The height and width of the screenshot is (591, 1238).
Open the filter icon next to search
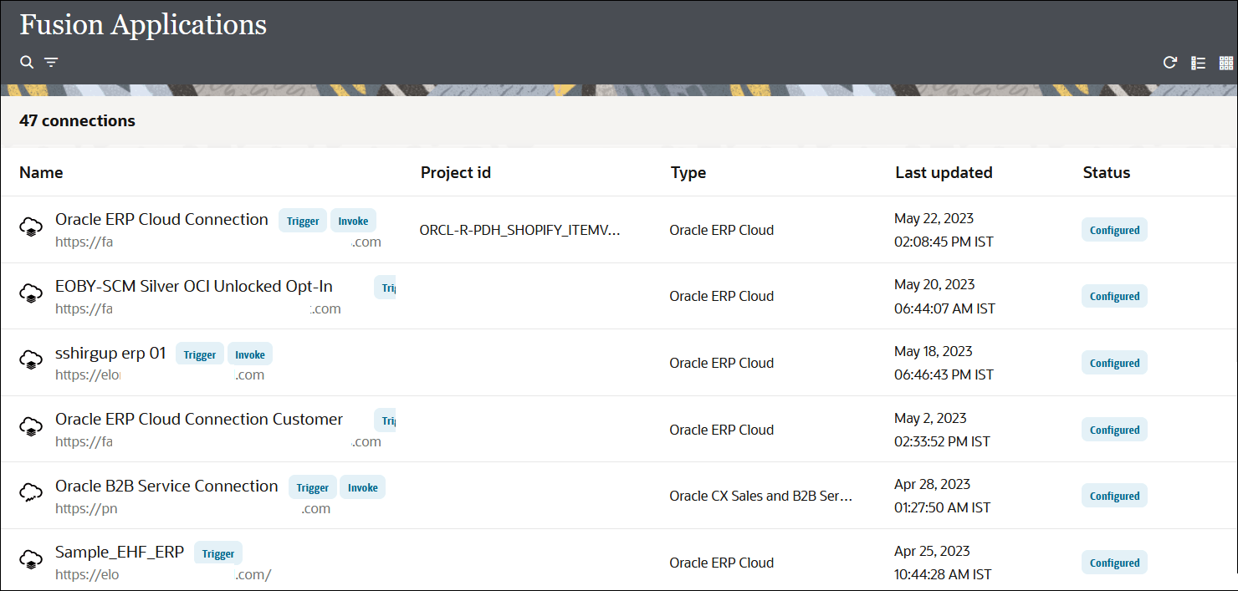tap(51, 63)
